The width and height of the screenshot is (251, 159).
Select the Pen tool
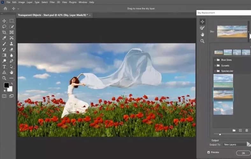11,61
